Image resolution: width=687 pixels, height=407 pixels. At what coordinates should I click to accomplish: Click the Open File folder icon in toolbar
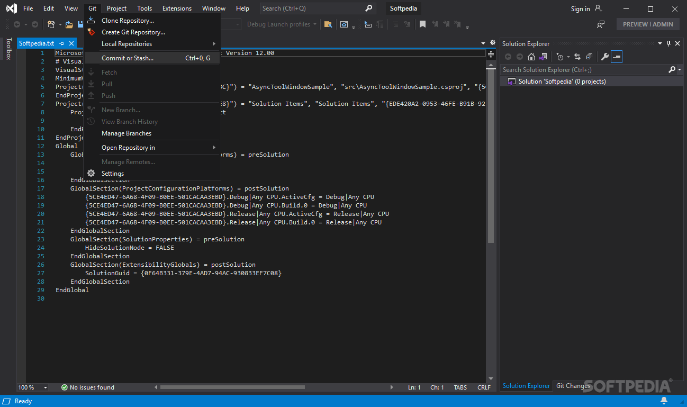[69, 24]
